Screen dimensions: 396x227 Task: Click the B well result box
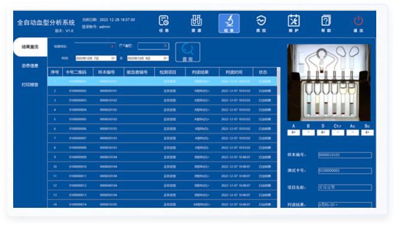click(x=309, y=132)
